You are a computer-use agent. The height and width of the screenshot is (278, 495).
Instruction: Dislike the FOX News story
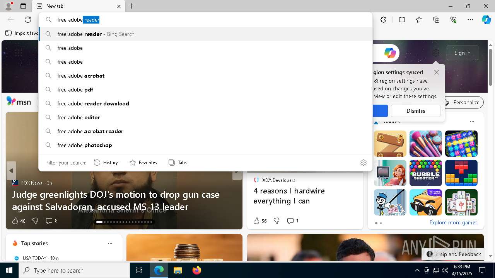click(x=35, y=221)
